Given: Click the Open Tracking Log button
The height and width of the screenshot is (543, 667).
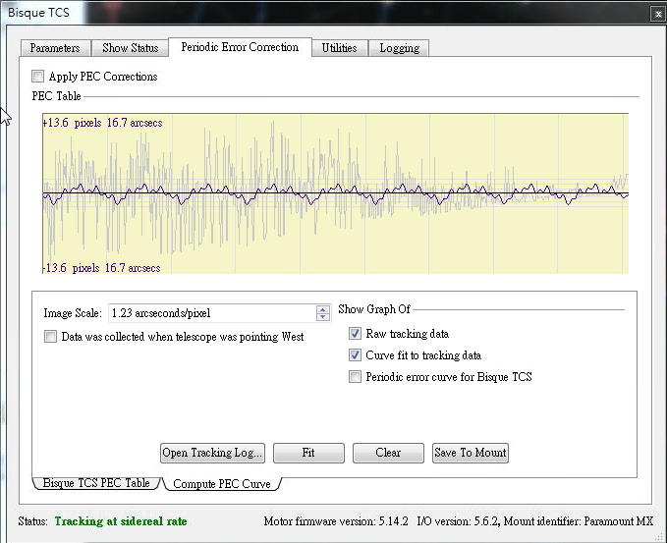Looking at the screenshot, I should pyautogui.click(x=212, y=453).
